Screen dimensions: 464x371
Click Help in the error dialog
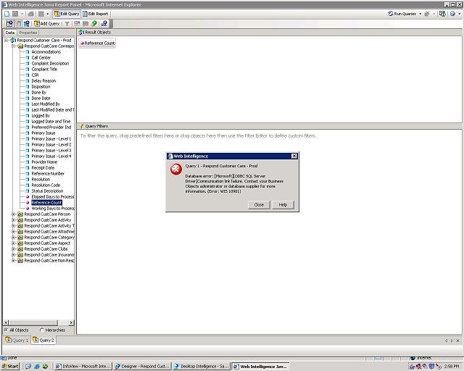283,205
